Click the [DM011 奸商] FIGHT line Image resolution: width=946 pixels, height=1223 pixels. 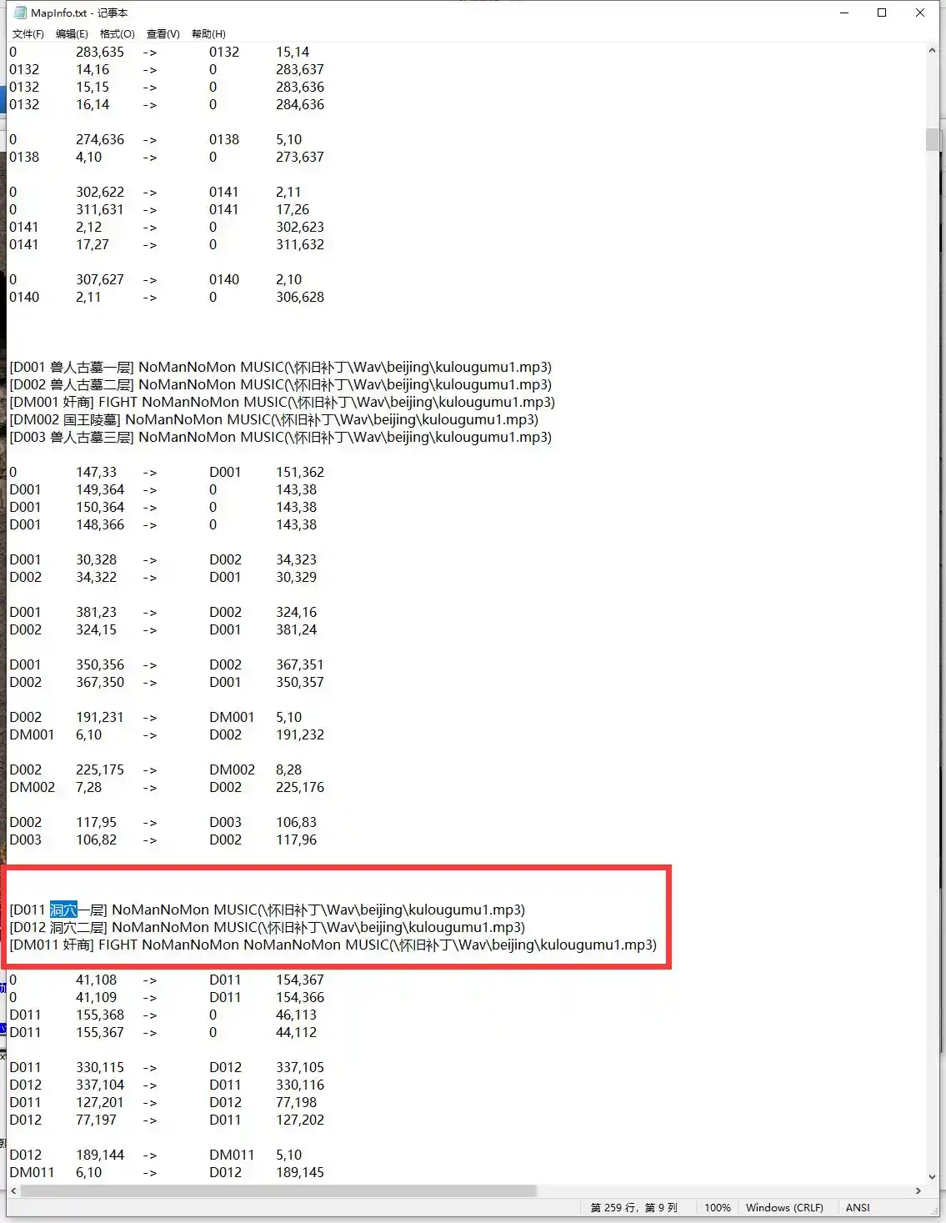click(x=333, y=945)
